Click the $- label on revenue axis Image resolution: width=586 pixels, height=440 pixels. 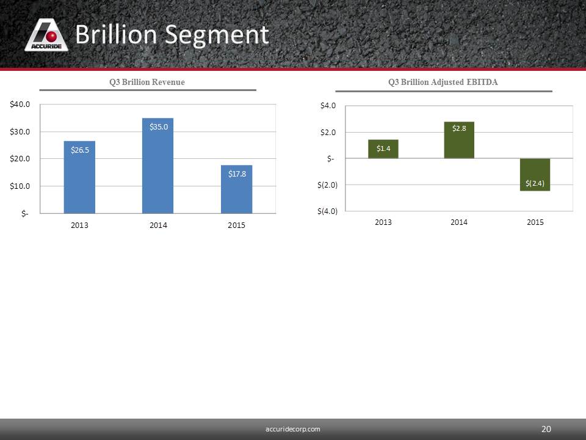coord(24,214)
